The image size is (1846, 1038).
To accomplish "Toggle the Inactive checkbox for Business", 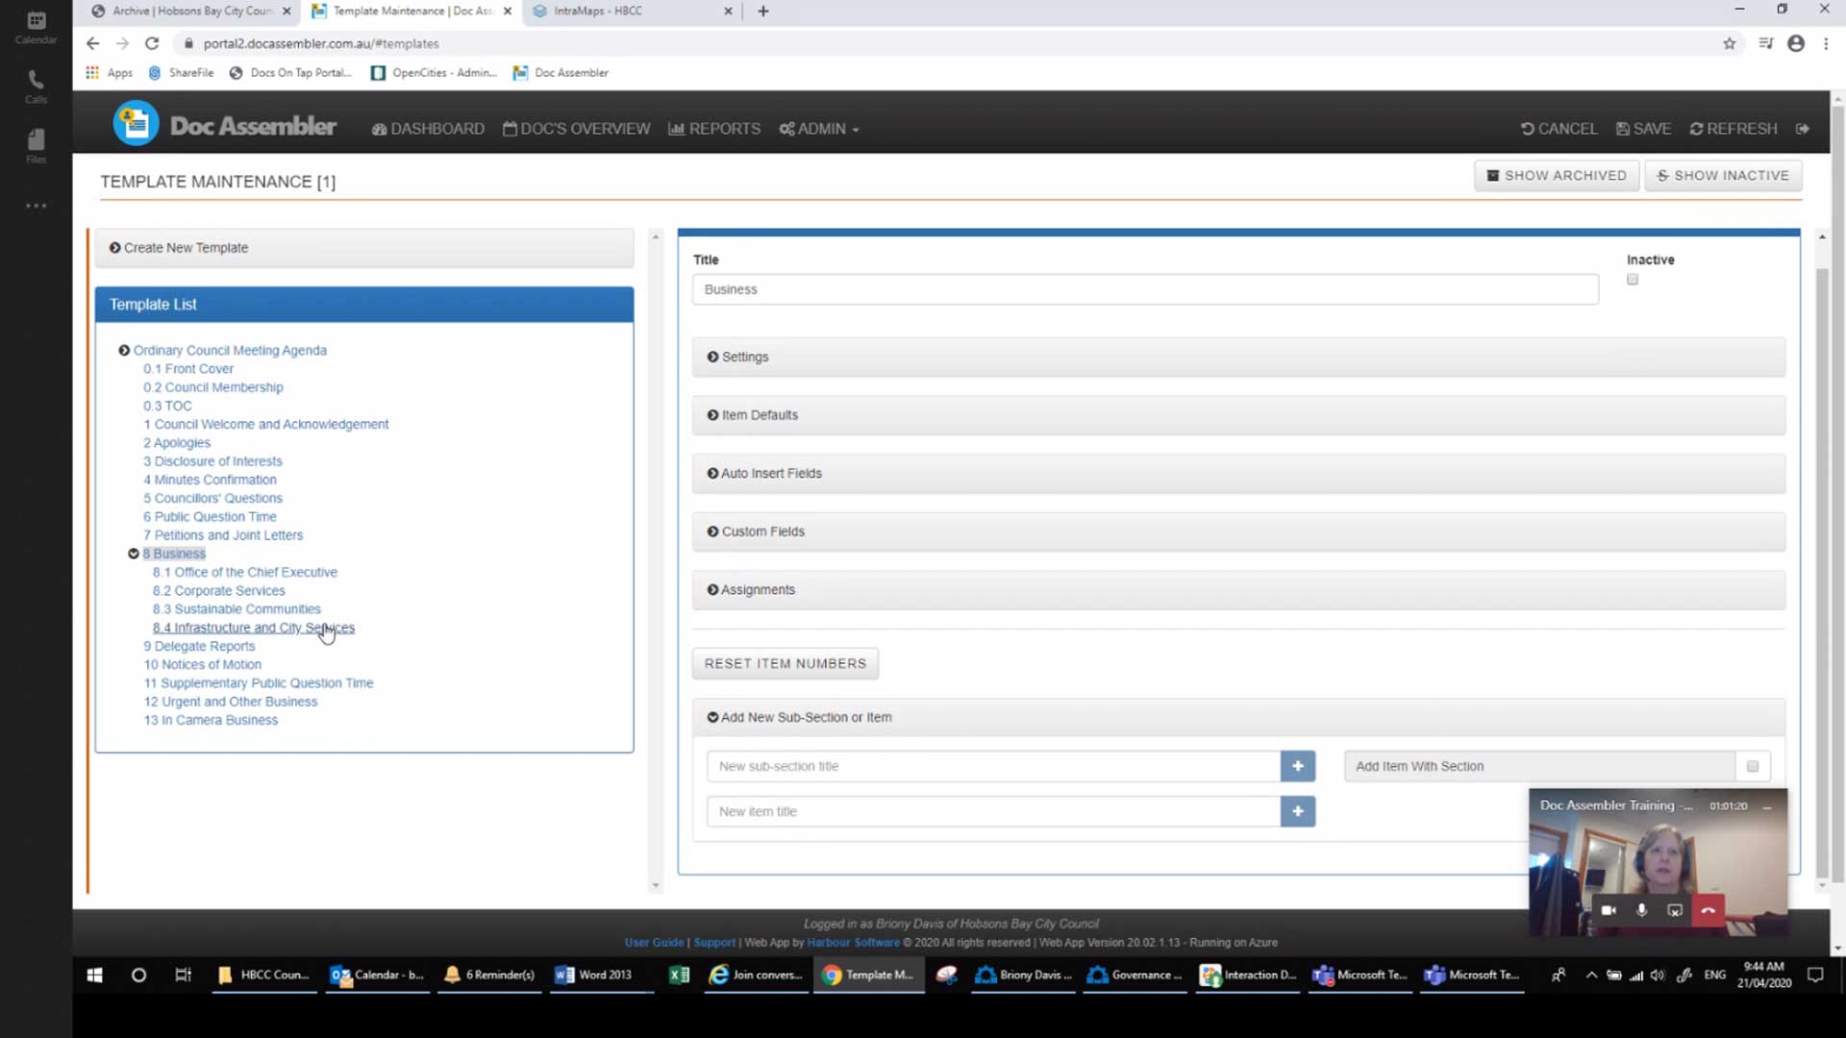I will point(1632,279).
